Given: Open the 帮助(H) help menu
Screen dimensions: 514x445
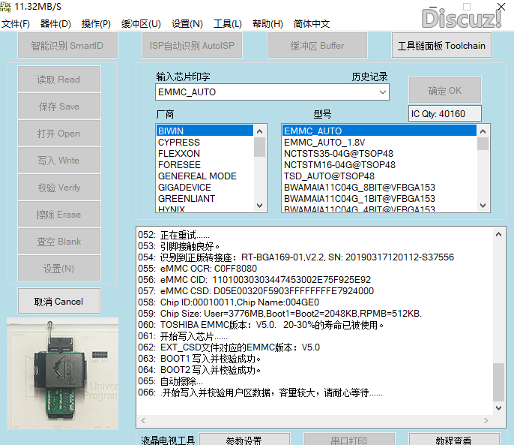Looking at the screenshot, I should coord(267,24).
